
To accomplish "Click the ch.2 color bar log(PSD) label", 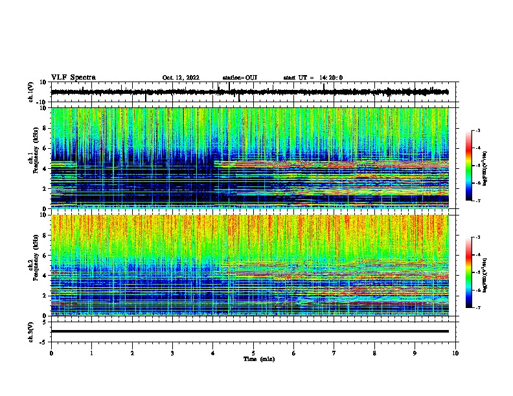I will [x=484, y=275].
